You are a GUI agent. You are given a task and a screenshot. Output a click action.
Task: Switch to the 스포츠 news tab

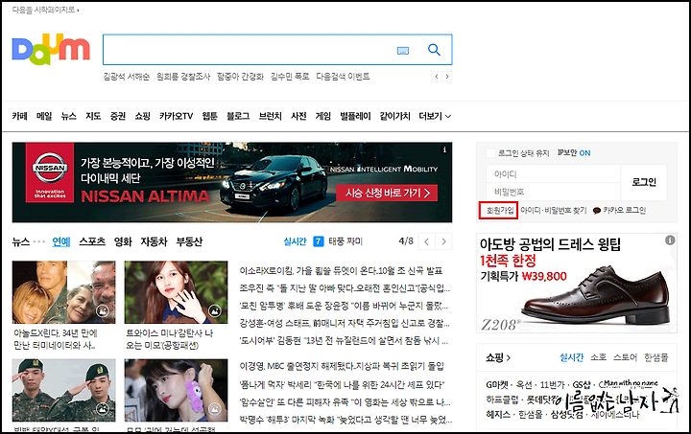point(92,241)
